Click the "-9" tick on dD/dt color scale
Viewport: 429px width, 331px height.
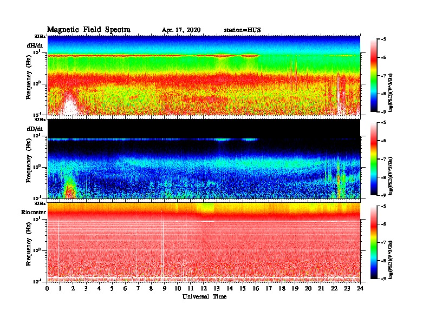pos(383,195)
